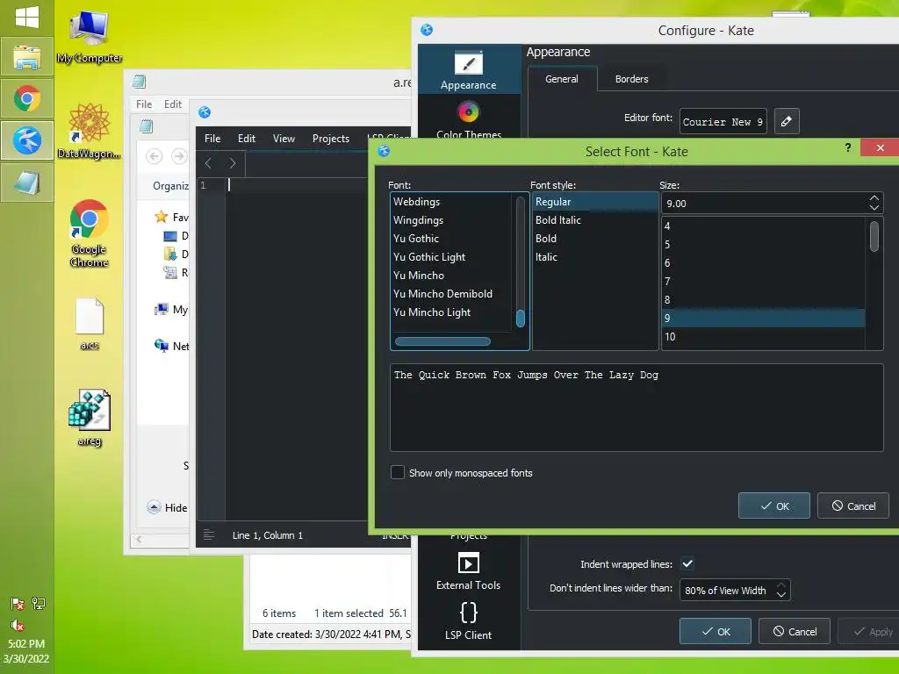Open the notepad app in the taskbar
This screenshot has height=674, width=899.
tap(27, 183)
